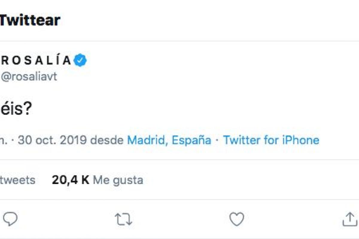Retweet Rosalía's tweet using the arrows icon
The height and width of the screenshot is (239, 359).
[x=123, y=219]
